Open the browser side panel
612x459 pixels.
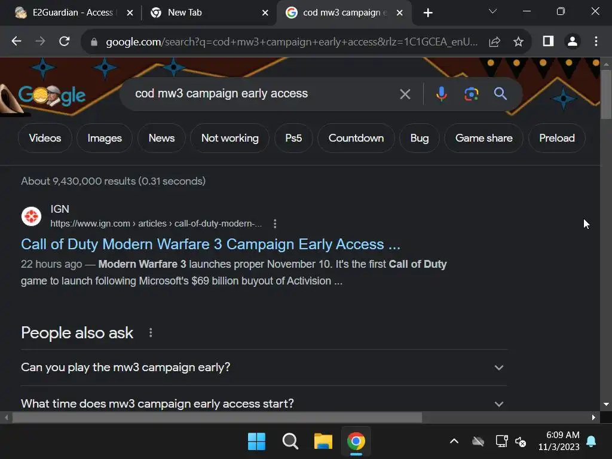(549, 41)
